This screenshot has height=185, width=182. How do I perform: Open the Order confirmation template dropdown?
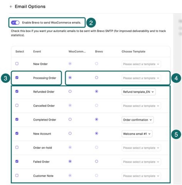(138, 120)
